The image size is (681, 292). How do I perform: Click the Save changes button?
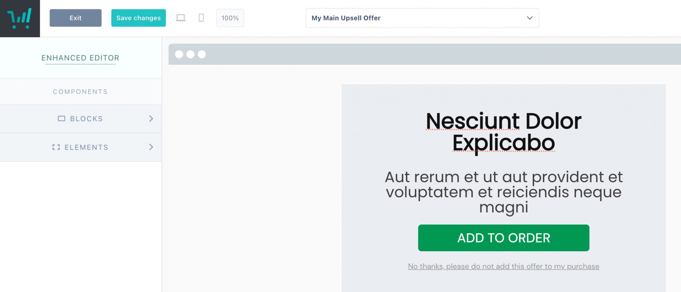point(138,18)
